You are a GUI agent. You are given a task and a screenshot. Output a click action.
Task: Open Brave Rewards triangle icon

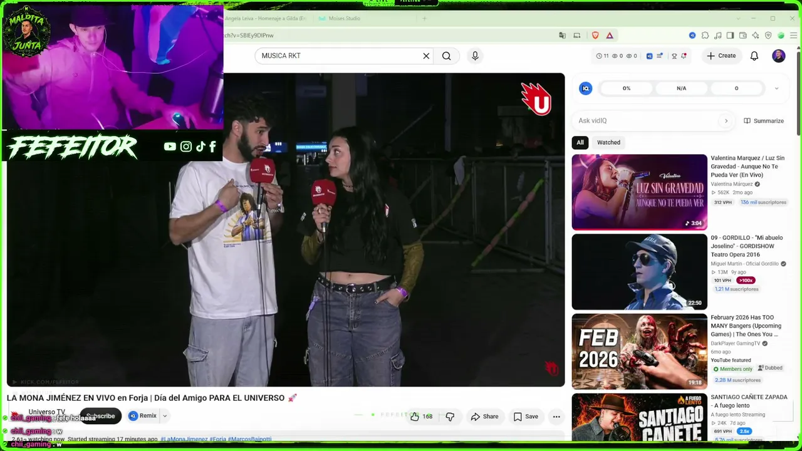(610, 35)
